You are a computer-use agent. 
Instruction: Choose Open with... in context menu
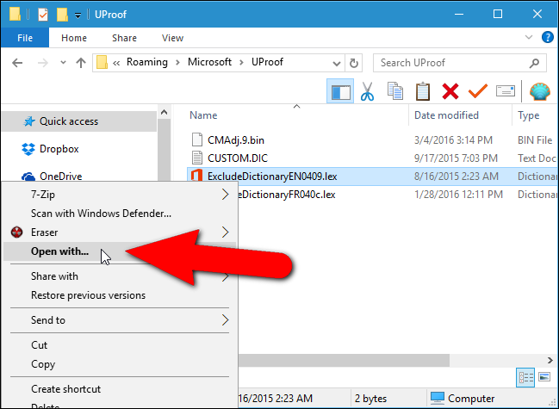tap(120, 251)
